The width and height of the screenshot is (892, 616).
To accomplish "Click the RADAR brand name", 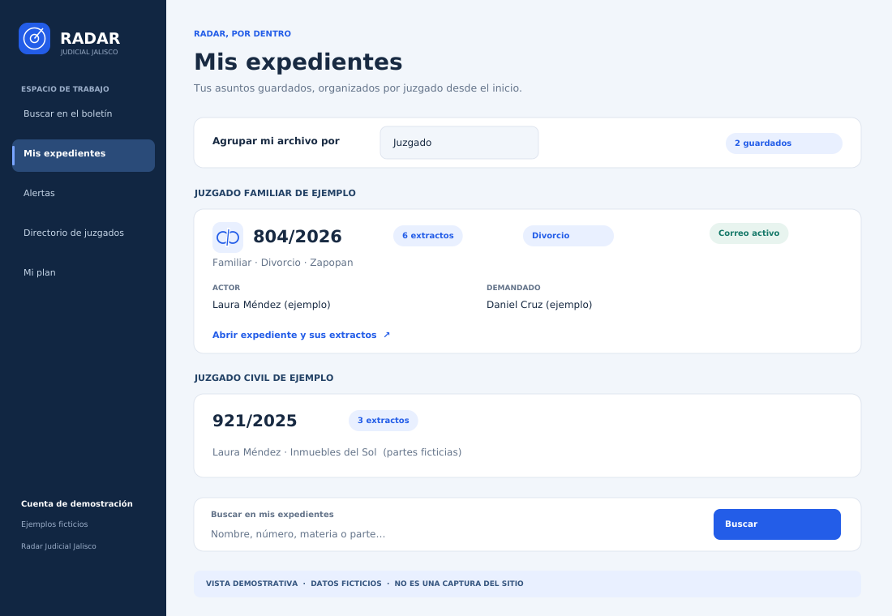I will 90,38.
